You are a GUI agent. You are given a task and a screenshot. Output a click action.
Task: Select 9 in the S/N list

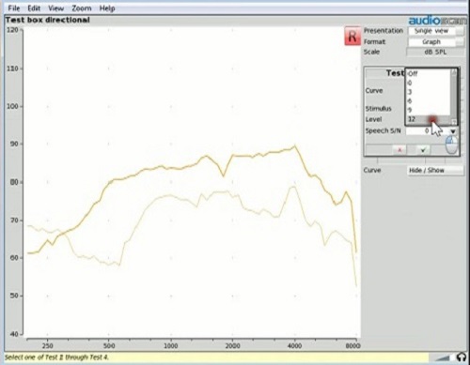pos(429,110)
